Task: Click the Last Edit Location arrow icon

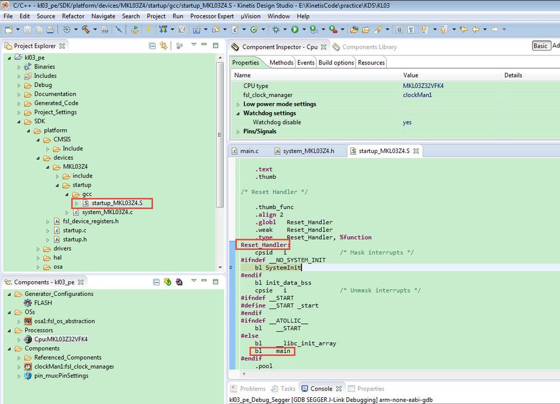Action: (x=464, y=30)
